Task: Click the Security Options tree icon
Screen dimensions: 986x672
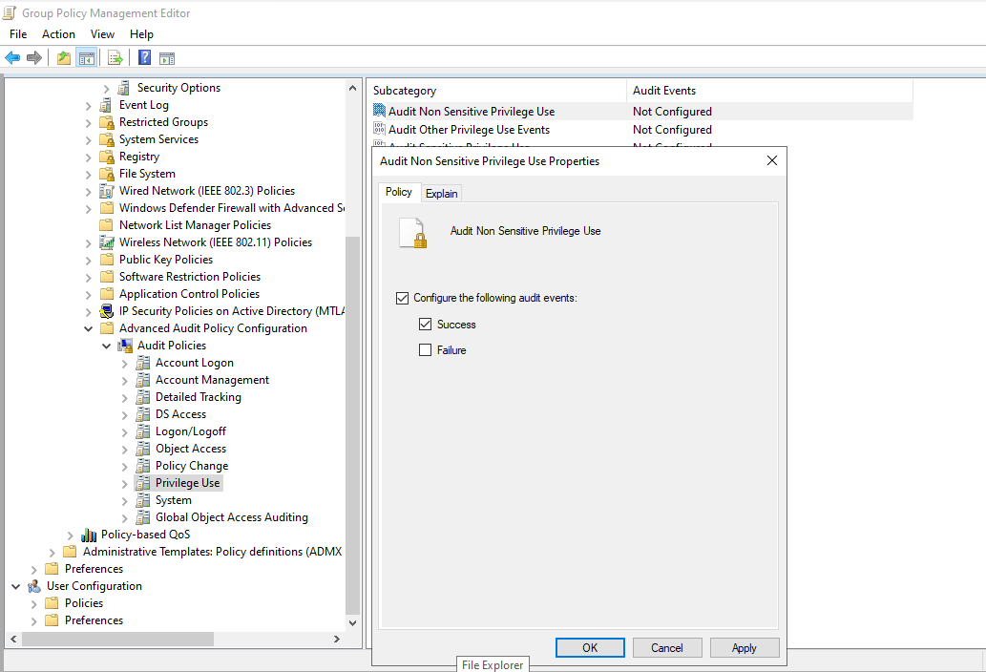Action: (124, 88)
